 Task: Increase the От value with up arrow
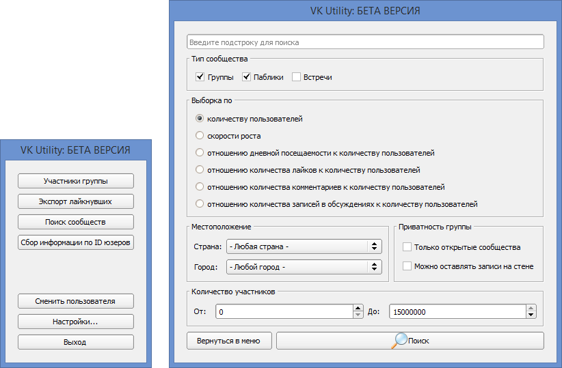(x=358, y=308)
